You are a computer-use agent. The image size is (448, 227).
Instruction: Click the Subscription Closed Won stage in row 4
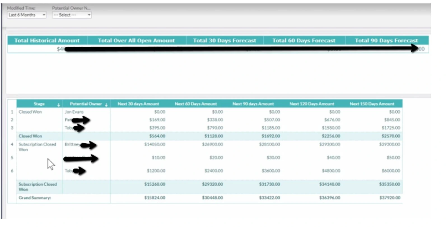[x=37, y=147]
